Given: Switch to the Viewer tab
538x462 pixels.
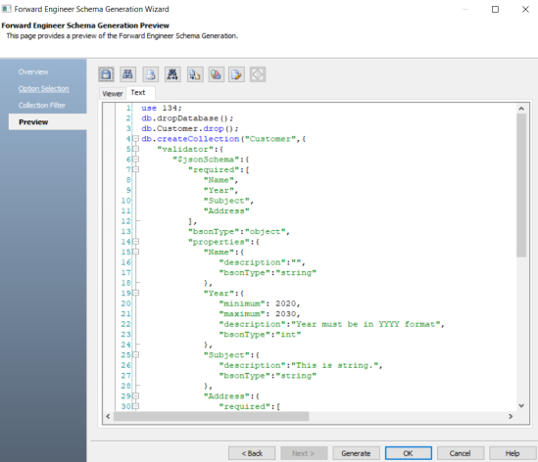Looking at the screenshot, I should (112, 94).
